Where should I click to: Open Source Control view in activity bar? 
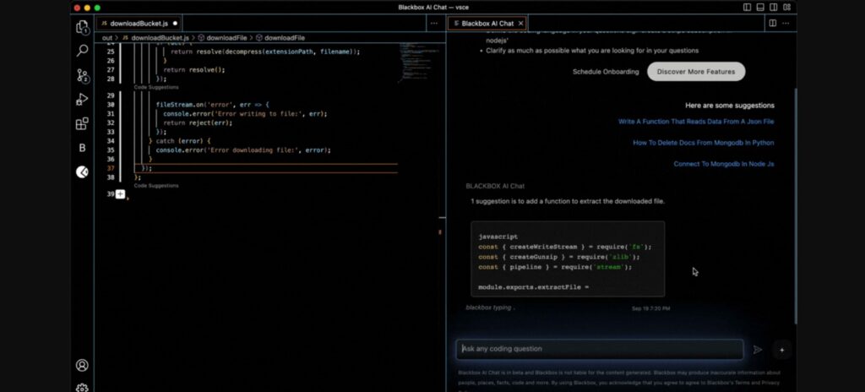coord(82,75)
